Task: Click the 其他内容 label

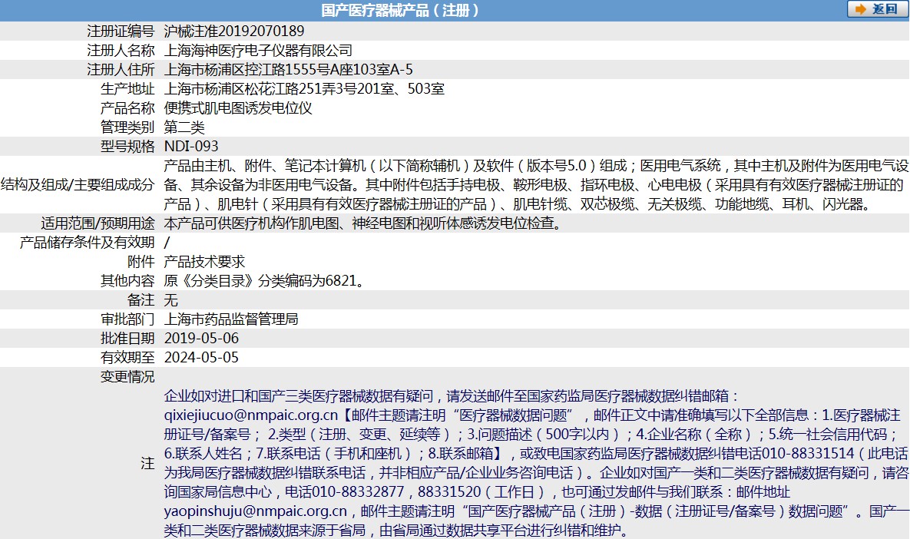Action: pyautogui.click(x=127, y=280)
